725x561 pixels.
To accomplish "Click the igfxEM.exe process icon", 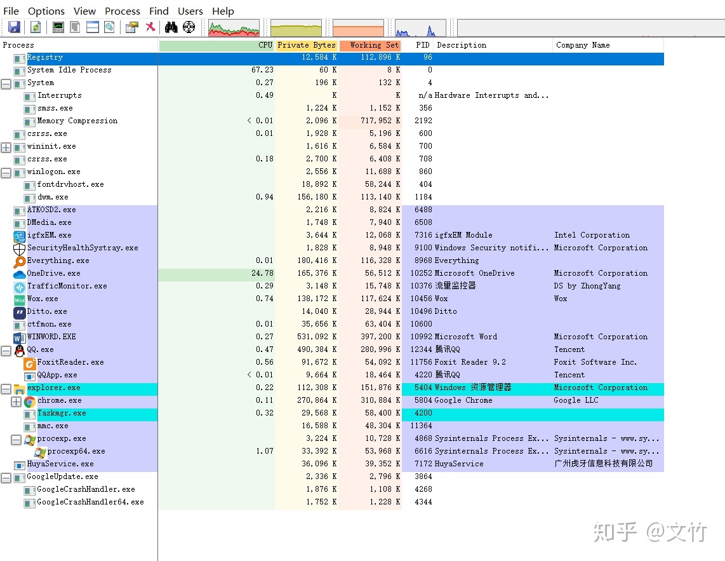I will pos(20,236).
